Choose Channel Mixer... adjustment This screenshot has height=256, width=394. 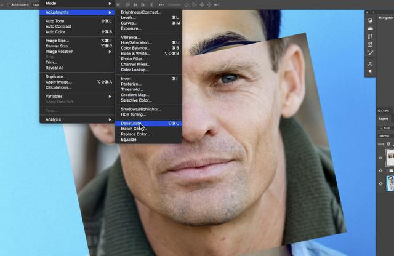pyautogui.click(x=148, y=65)
